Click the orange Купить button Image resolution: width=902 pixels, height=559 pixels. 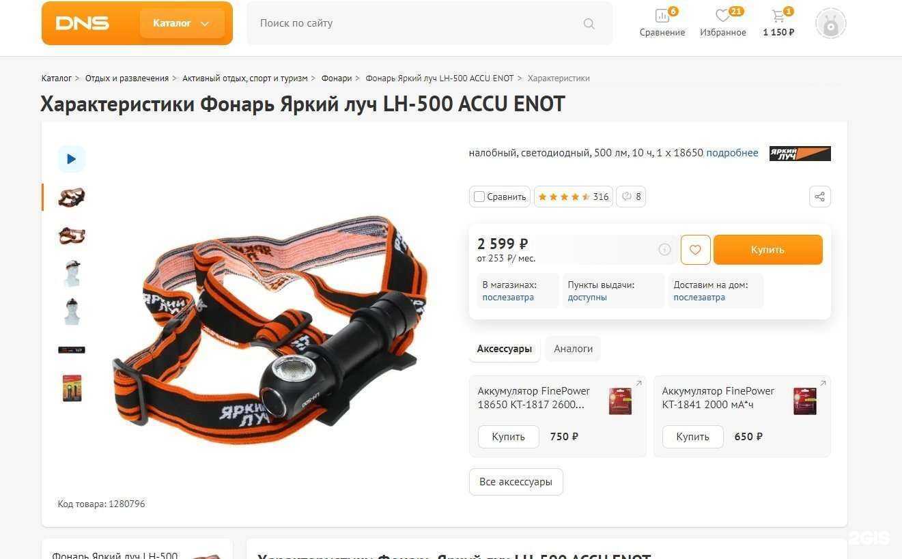tap(767, 250)
